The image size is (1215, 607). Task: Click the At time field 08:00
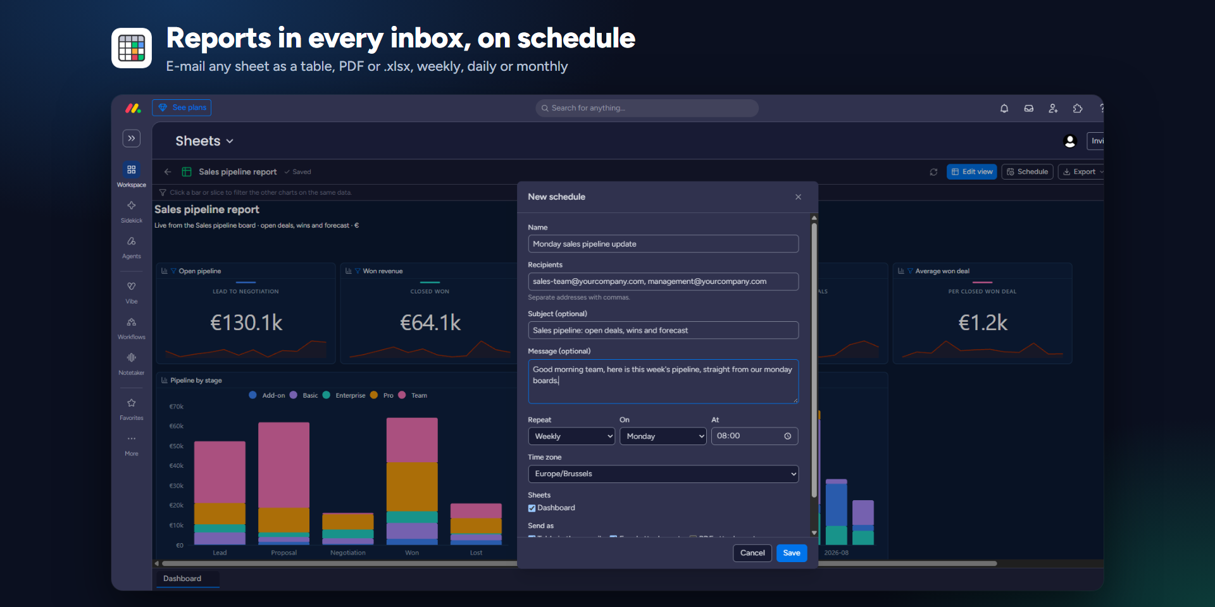coord(754,436)
